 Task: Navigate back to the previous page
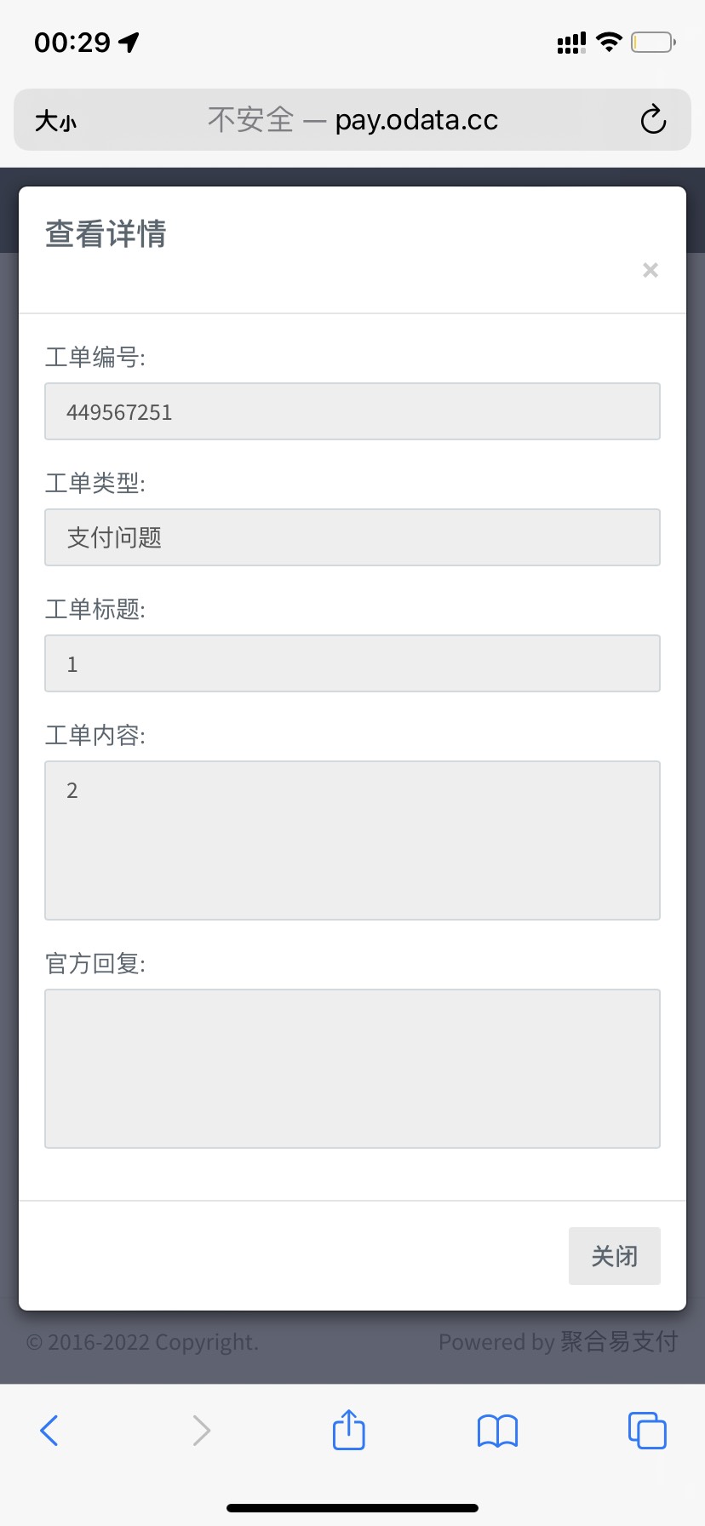point(49,1430)
